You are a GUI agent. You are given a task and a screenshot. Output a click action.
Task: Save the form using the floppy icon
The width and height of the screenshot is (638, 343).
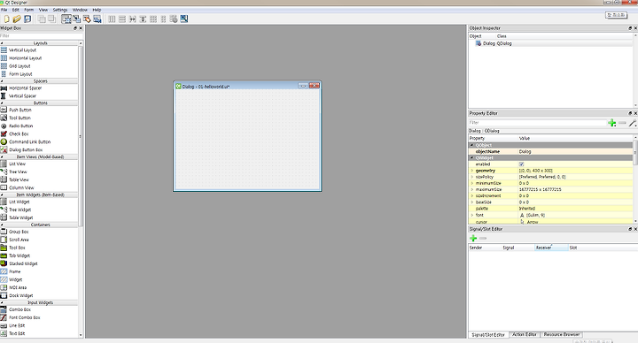(27, 19)
